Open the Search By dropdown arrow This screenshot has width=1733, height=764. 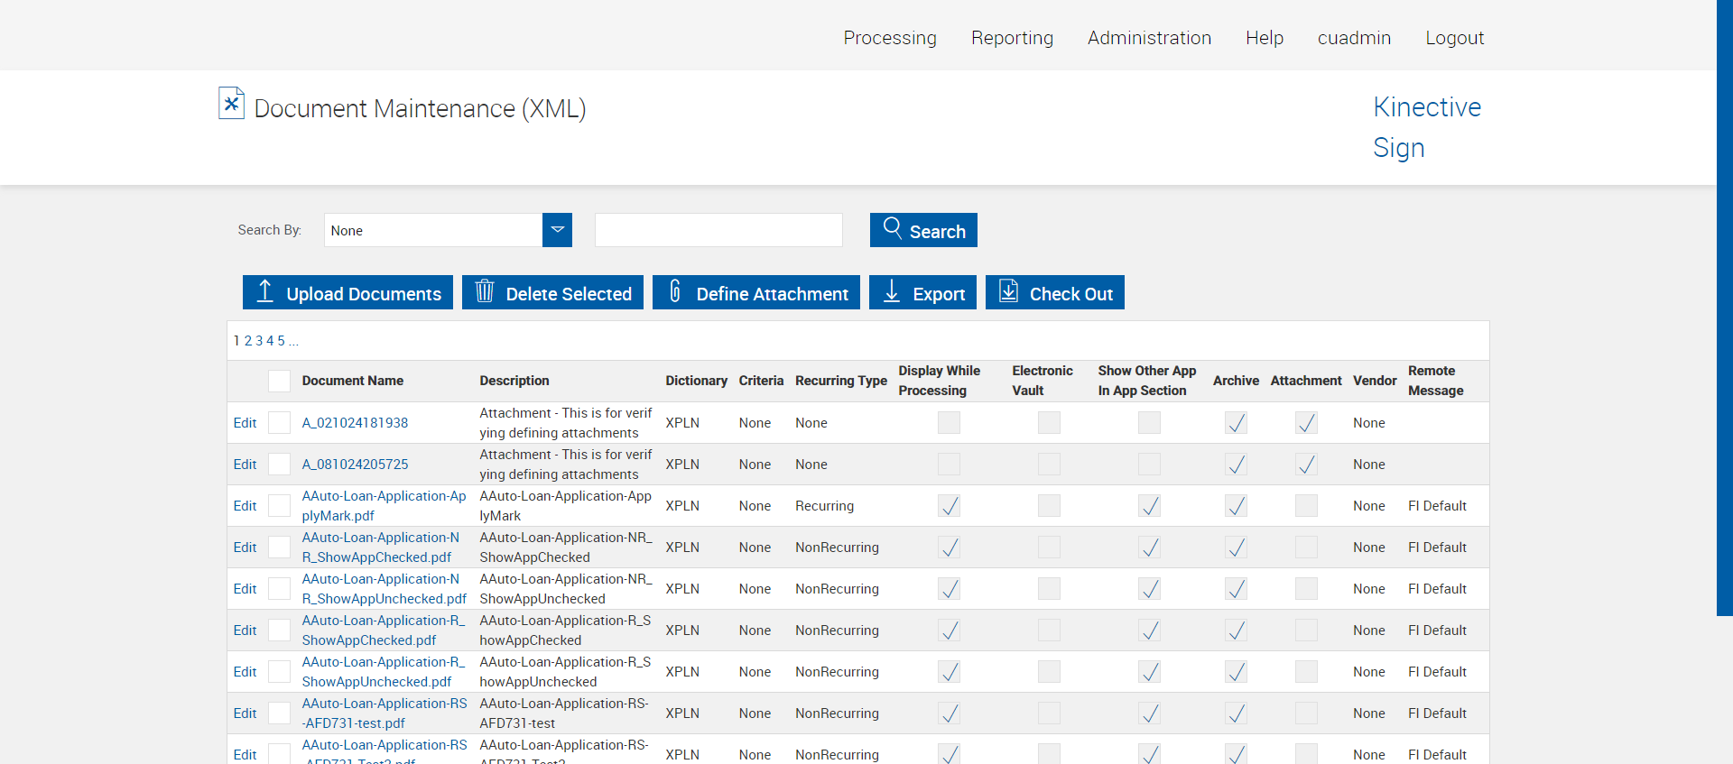click(x=557, y=230)
